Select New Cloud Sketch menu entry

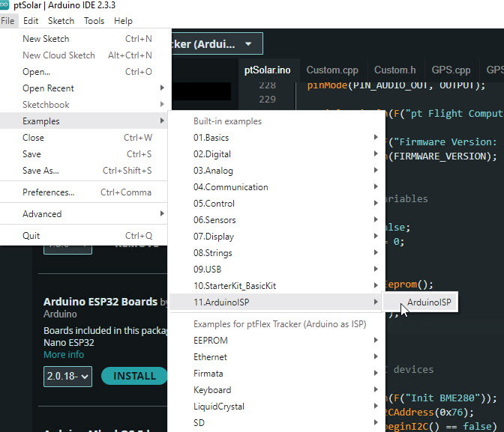pos(83,55)
